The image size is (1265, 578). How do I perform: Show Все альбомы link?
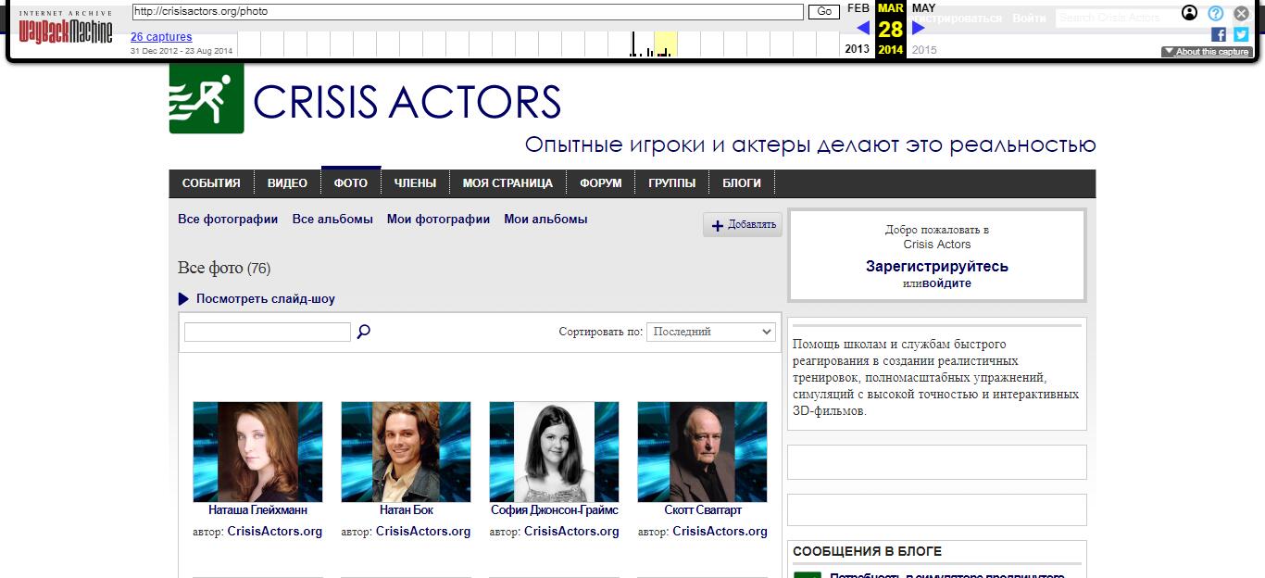click(x=332, y=220)
